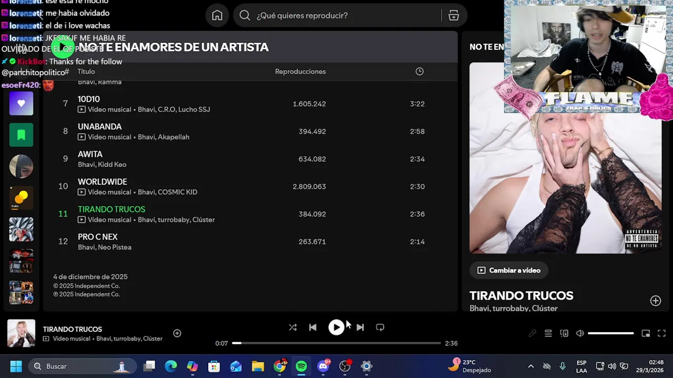The image size is (673, 378).
Task: Open Your Episodes bookmark item in sidebar
Action: point(21,135)
